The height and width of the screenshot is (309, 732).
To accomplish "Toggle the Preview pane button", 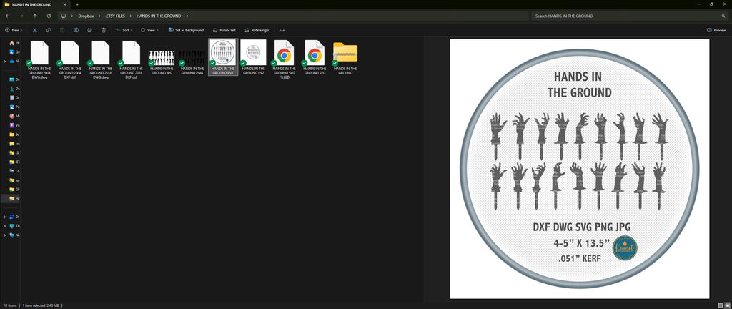I will point(716,30).
